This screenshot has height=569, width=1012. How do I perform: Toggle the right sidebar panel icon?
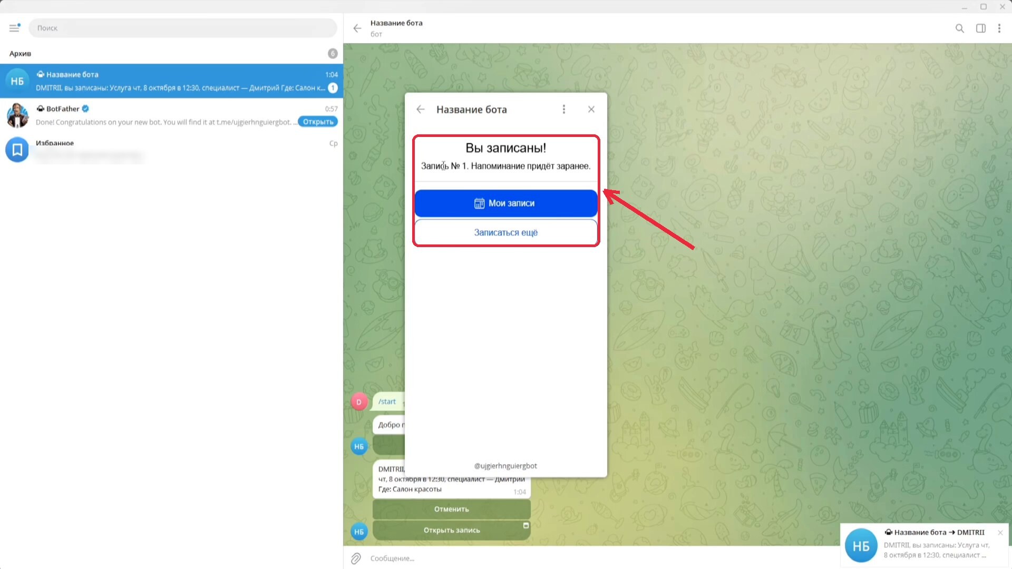(981, 28)
